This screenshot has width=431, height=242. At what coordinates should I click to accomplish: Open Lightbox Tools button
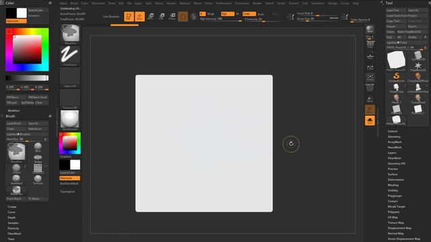[x=407, y=42]
